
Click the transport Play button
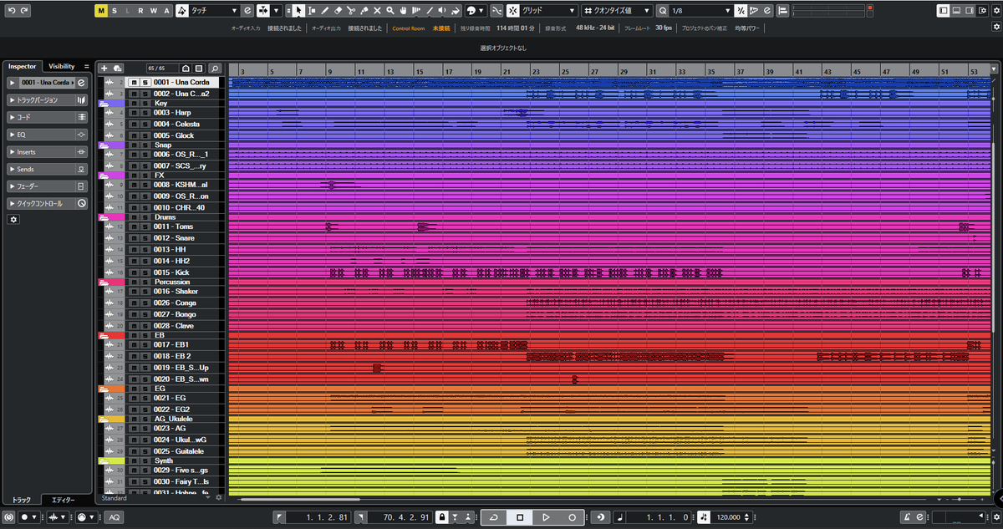(546, 517)
